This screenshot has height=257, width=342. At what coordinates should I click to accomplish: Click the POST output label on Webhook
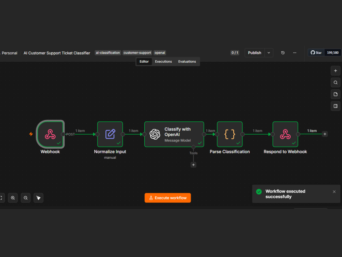click(x=70, y=134)
